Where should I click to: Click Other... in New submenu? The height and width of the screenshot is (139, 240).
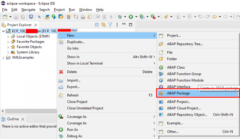point(198,132)
